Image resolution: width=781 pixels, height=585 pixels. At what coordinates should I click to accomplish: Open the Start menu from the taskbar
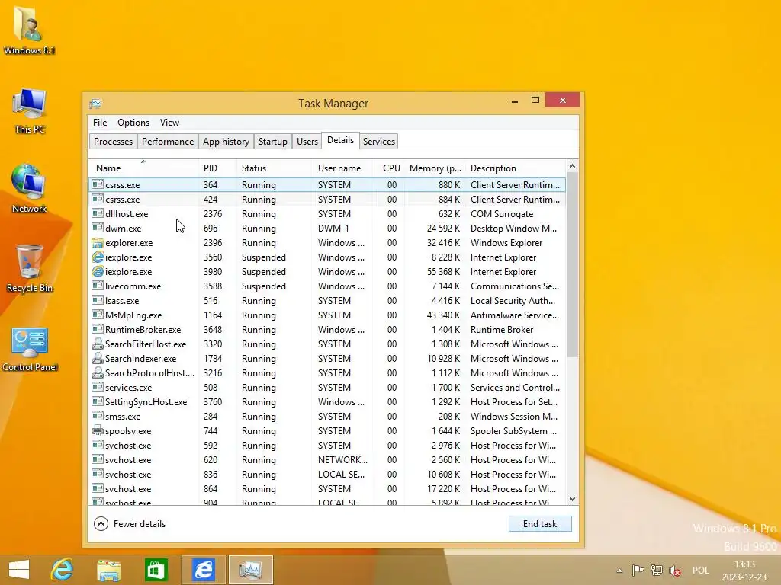(x=19, y=570)
